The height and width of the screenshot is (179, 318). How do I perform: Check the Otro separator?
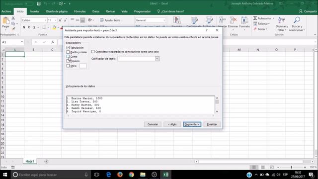(x=68, y=66)
